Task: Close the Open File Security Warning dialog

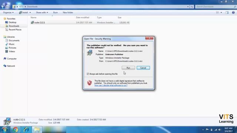Action: tap(149, 38)
